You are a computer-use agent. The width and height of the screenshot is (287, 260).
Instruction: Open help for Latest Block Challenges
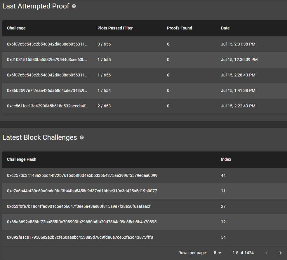pos(81,137)
